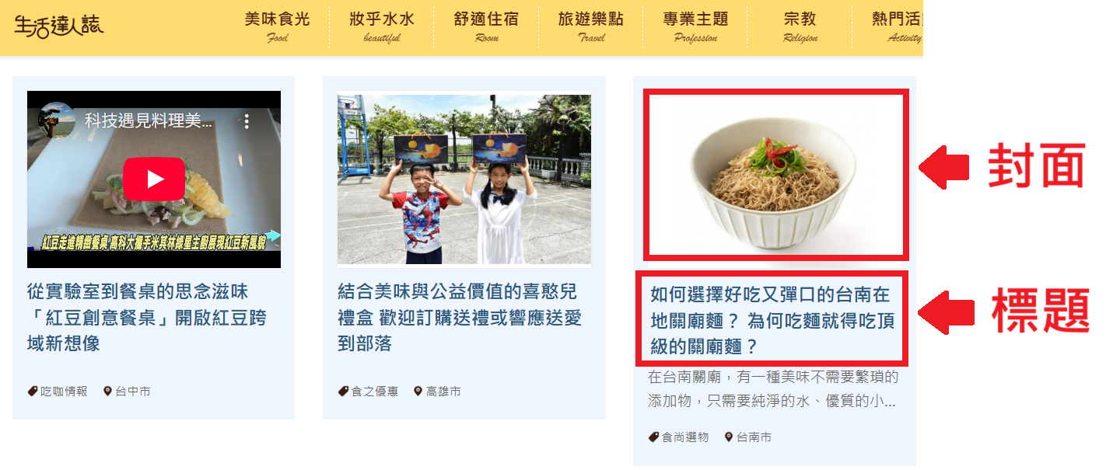1106x470 pixels.
Task: Open the 喜憨兒禮盒 article title link
Action: (460, 317)
